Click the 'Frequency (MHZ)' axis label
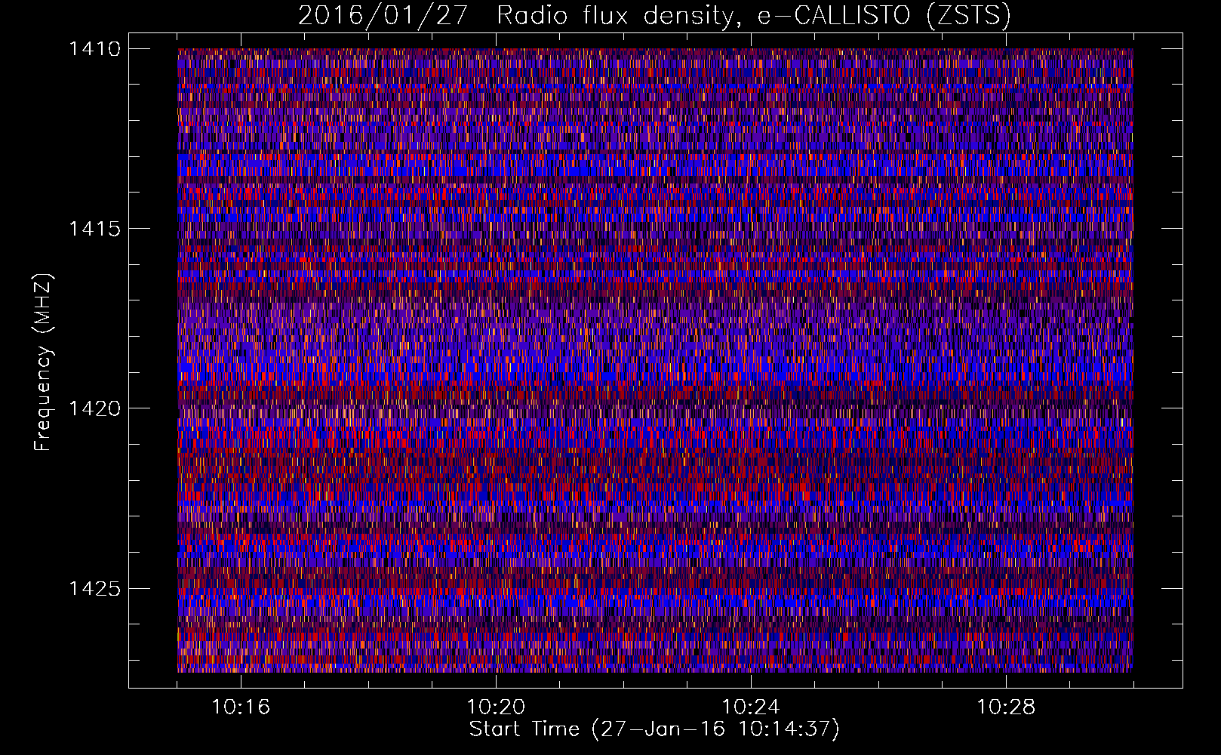 [x=44, y=362]
